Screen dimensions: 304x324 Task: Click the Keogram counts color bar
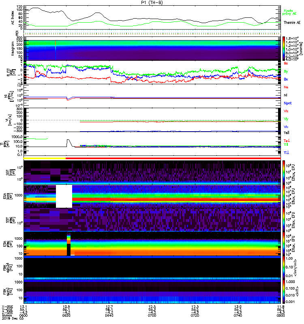[284, 49]
